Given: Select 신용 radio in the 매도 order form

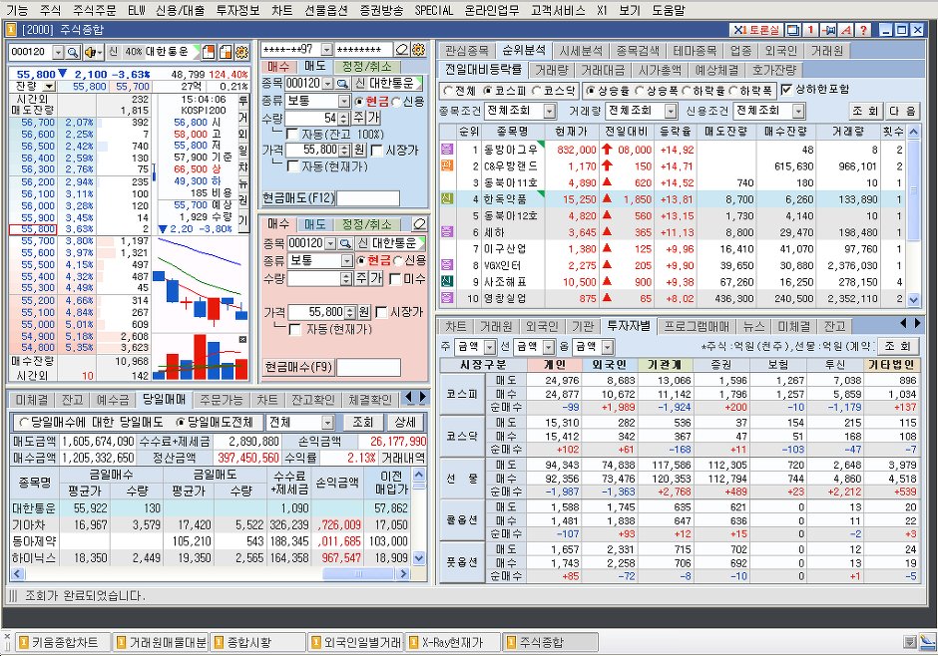Looking at the screenshot, I should coord(396,102).
